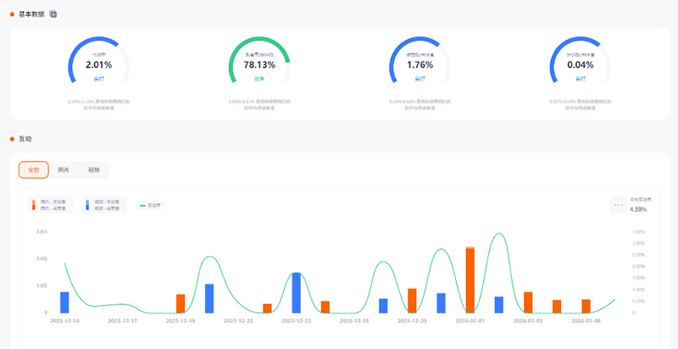Click the tallest orange bar at 2024-01-01
Image resolution: width=678 pixels, height=349 pixels.
coord(470,280)
